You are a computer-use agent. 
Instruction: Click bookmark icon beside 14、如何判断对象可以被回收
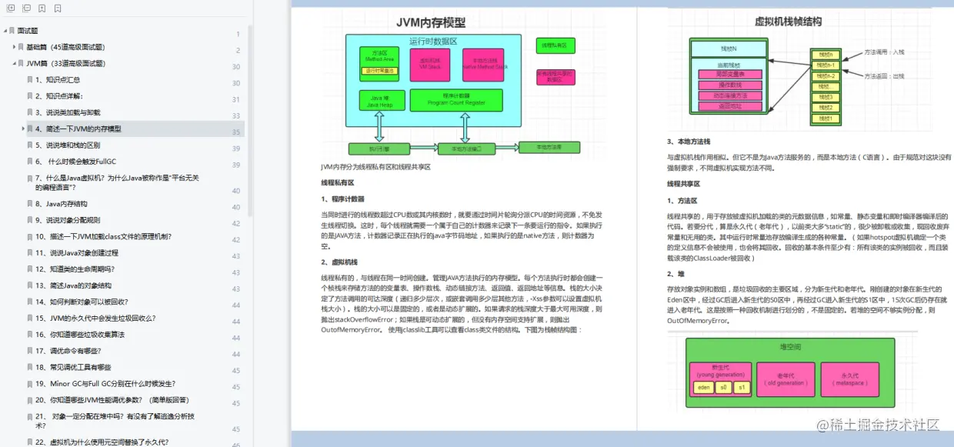(31, 302)
